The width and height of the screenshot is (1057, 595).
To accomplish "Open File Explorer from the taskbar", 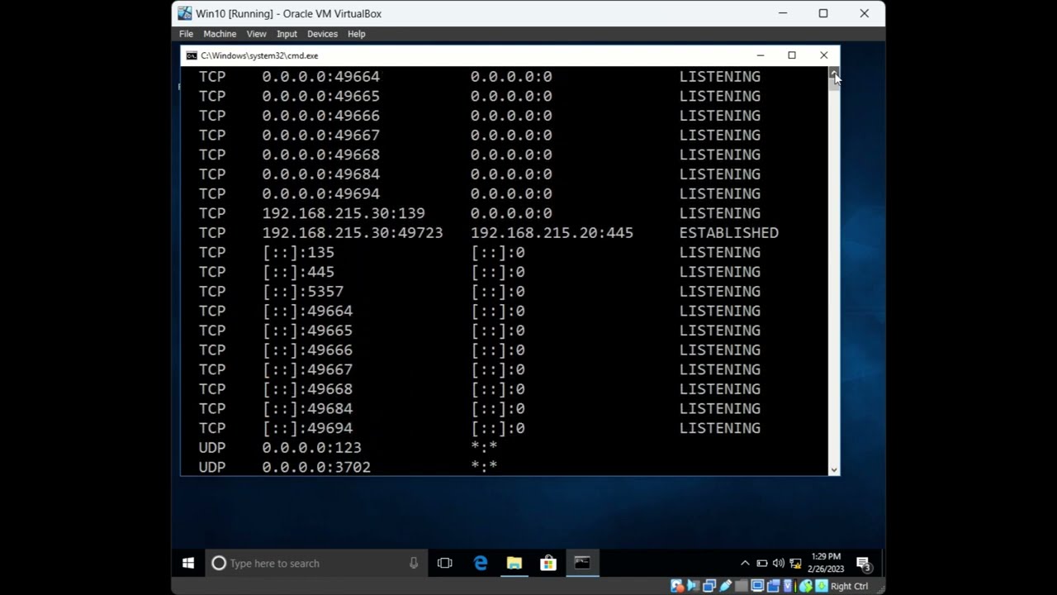I will coord(514,563).
